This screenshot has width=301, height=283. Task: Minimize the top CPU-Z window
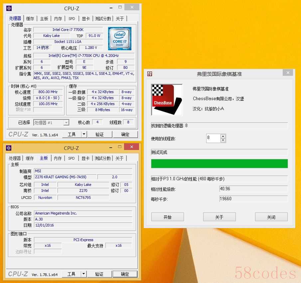tap(111, 8)
